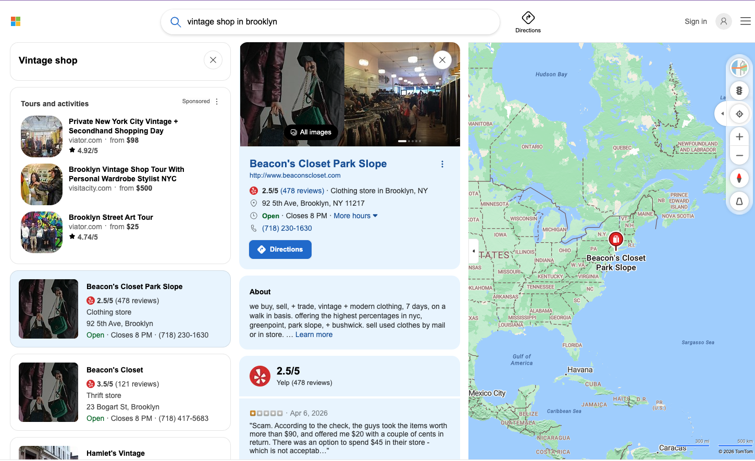Zoom out on the map
This screenshot has width=755, height=461.
click(x=739, y=155)
